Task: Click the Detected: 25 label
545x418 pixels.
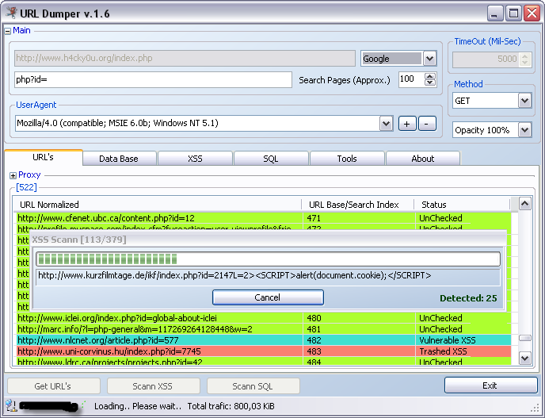Action: [468, 298]
